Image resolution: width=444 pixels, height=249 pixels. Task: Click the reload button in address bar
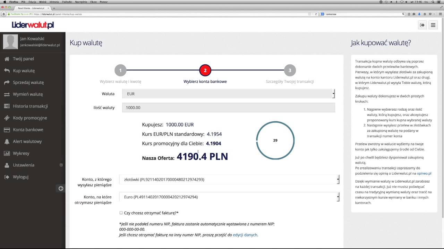[x=316, y=14]
